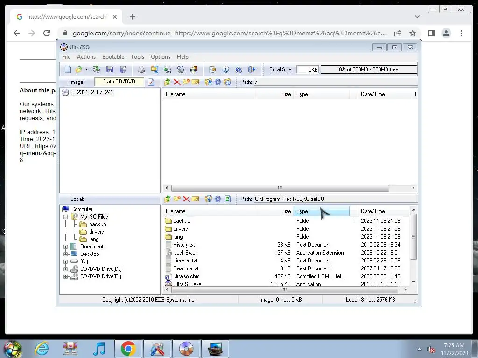Sort image files by Filename column header
The height and width of the screenshot is (358, 478).
(209, 94)
